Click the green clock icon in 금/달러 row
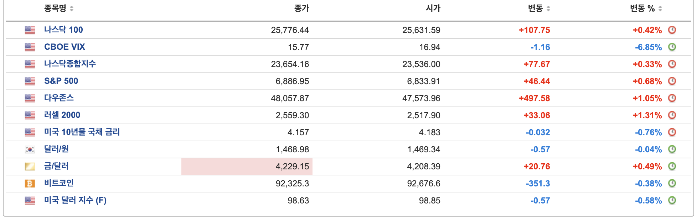Image resolution: width=697 pixels, height=218 pixels. [672, 166]
